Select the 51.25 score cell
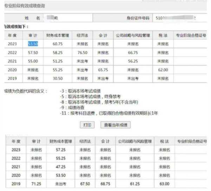This screenshot has height=191, width=211. [x=58, y=61]
